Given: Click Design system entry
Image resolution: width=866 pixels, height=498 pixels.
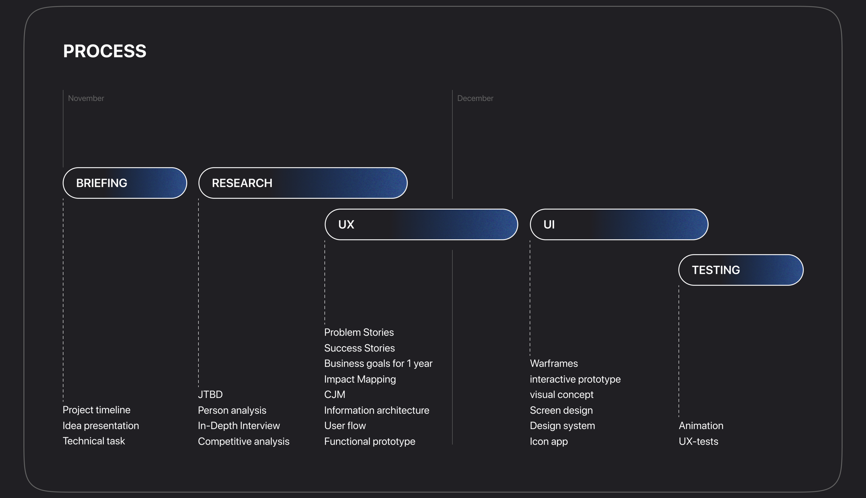Looking at the screenshot, I should tap(562, 426).
